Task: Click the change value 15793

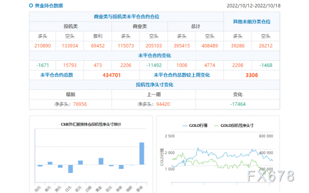Action: 70,66
